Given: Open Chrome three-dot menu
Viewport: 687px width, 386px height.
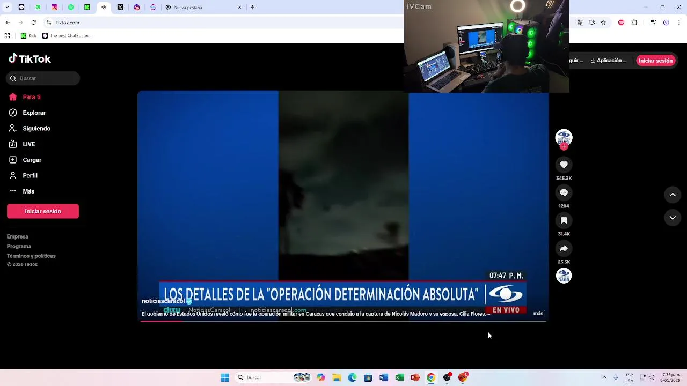Looking at the screenshot, I should [679, 23].
